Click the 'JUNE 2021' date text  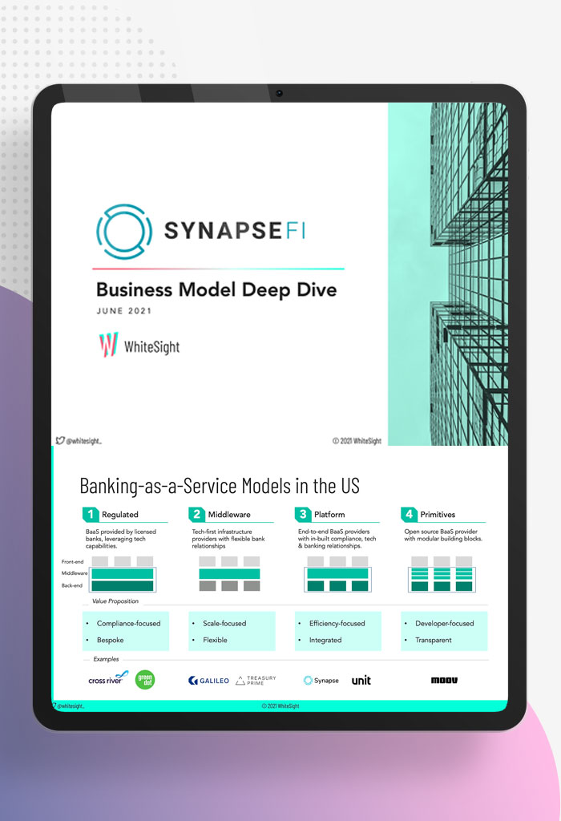(124, 311)
